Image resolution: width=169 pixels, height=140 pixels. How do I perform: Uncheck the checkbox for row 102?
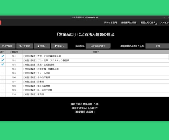(x=3, y=60)
